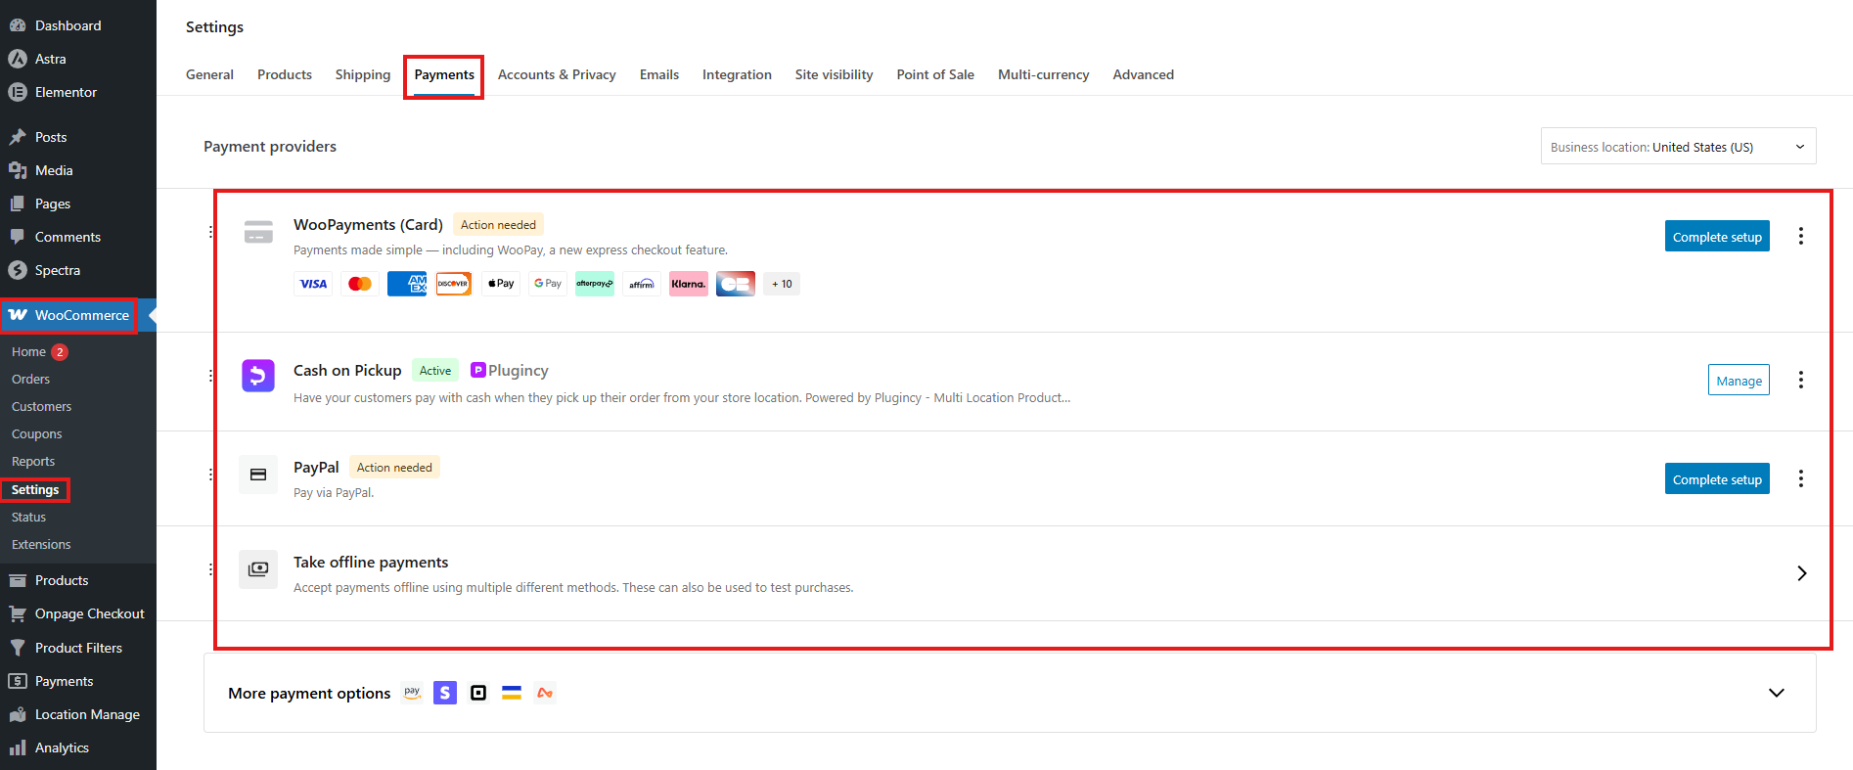Click Complete setup for PayPal

1717,478
